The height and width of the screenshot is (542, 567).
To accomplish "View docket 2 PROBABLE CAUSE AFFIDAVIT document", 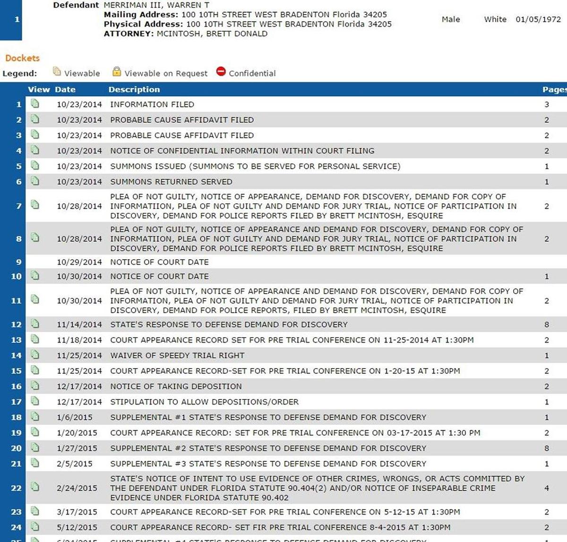I will [x=35, y=119].
